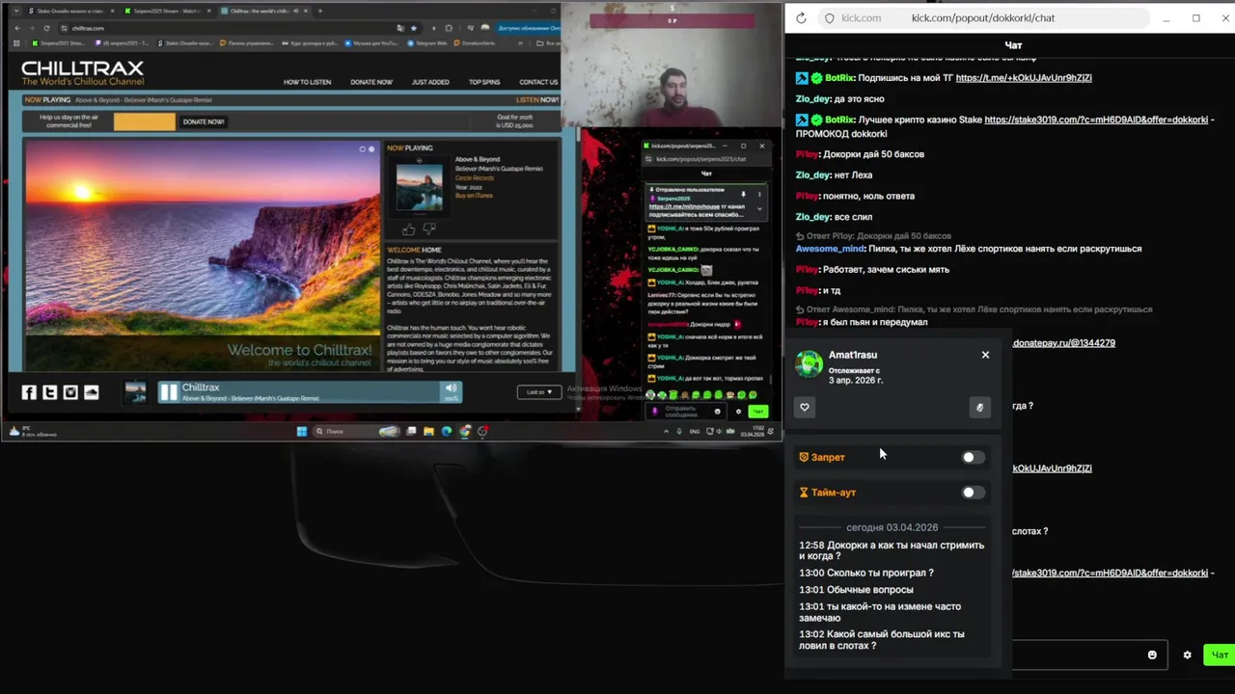Click the heart icon in Amat1rasu card
This screenshot has height=694, width=1235.
pos(805,407)
